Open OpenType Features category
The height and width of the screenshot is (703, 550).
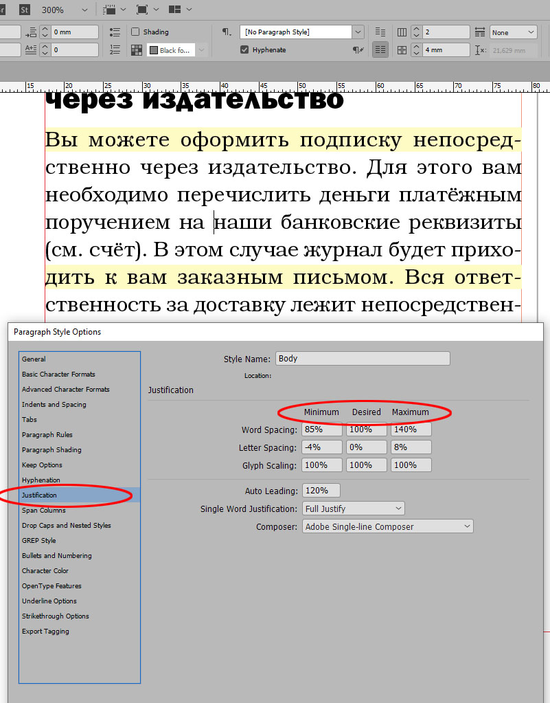80,586
